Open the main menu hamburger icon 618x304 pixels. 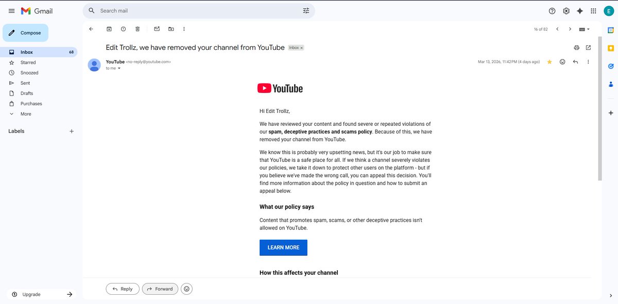tap(11, 11)
